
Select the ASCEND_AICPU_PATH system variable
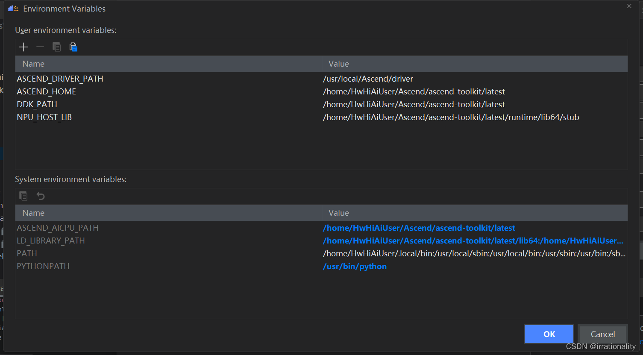point(58,228)
